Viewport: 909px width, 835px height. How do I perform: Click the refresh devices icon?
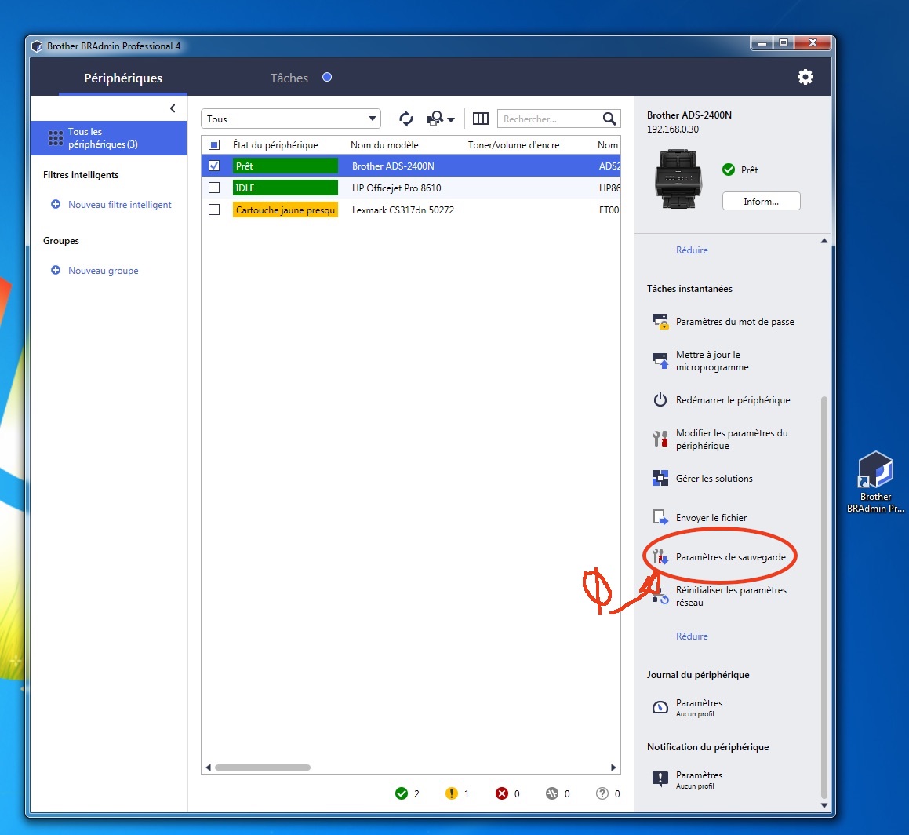tap(405, 119)
